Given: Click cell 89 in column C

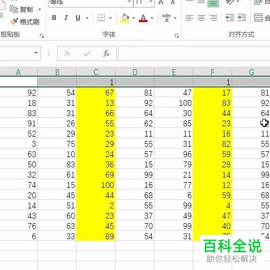Looking at the screenshot, I should click(x=96, y=237).
